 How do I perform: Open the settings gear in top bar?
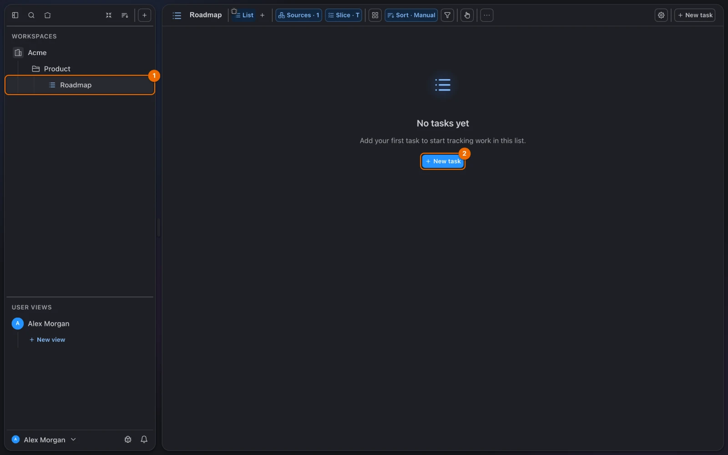661,15
